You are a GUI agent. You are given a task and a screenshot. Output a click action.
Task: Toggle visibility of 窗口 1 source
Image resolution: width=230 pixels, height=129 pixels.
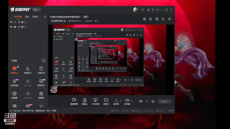pyautogui.click(x=11, y=27)
